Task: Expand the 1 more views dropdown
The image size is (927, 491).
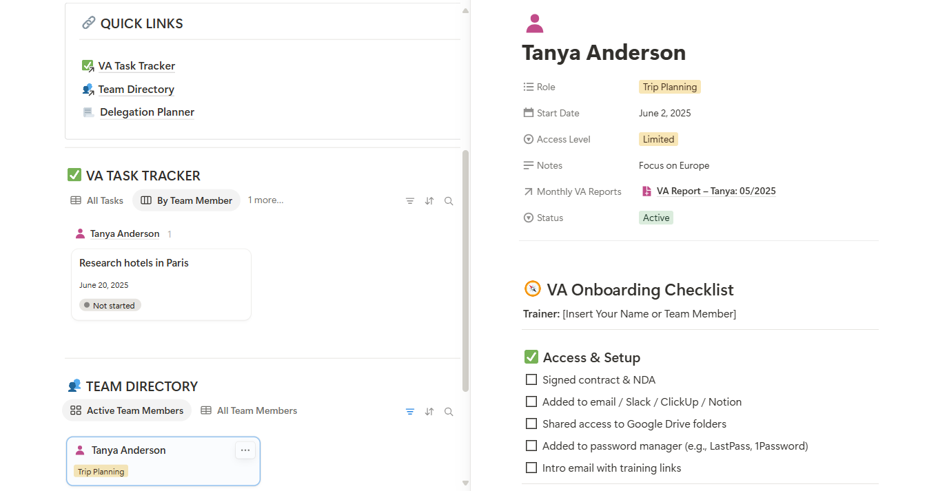Action: (x=266, y=200)
